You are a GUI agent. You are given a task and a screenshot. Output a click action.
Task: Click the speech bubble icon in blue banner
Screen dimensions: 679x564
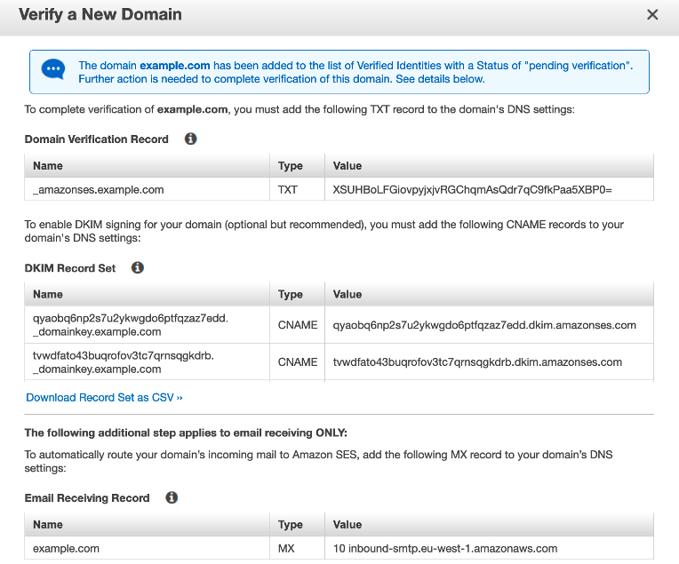(53, 69)
